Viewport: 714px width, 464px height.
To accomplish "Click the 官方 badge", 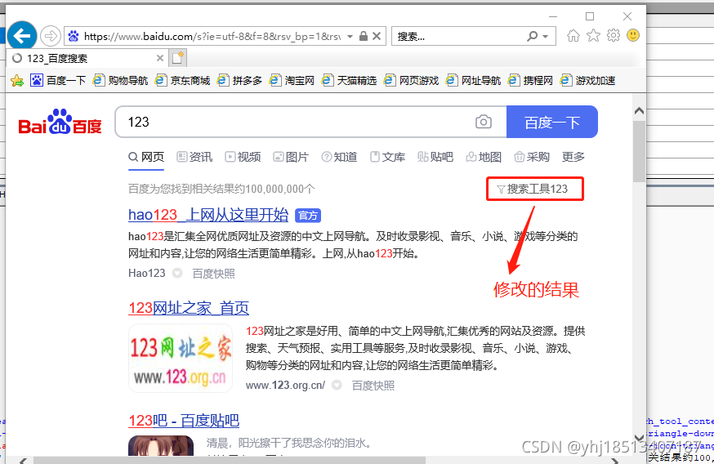I will [x=308, y=216].
